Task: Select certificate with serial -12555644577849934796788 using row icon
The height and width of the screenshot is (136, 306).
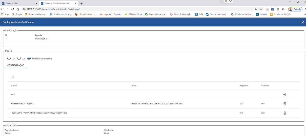Action: [284, 113]
